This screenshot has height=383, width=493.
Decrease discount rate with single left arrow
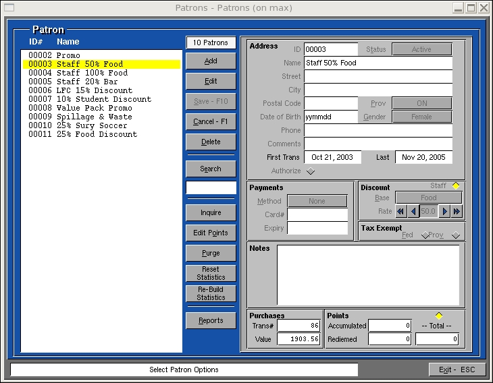413,211
